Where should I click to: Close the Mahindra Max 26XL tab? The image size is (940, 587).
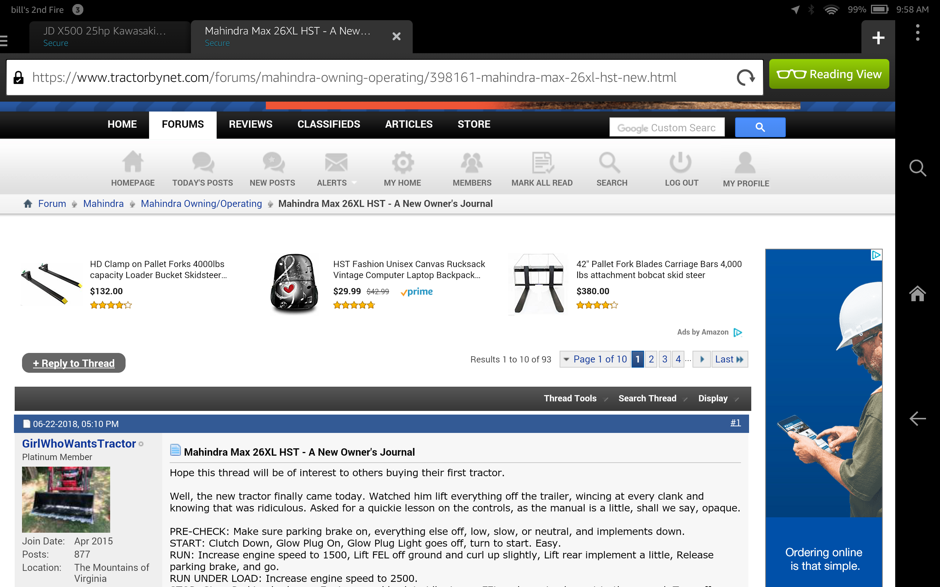[x=396, y=36]
